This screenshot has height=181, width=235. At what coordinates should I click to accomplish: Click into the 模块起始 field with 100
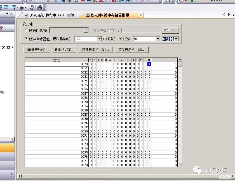coord(86,39)
